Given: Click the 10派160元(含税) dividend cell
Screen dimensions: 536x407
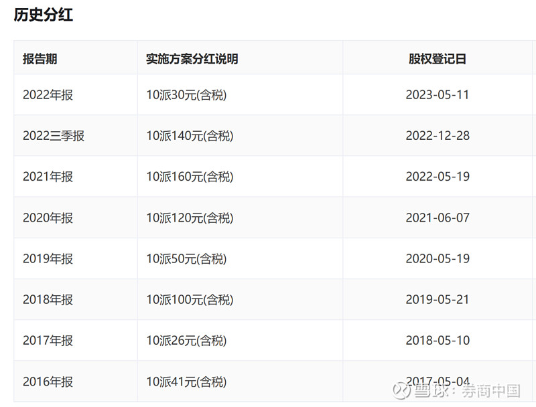Looking at the screenshot, I should click(190, 177).
